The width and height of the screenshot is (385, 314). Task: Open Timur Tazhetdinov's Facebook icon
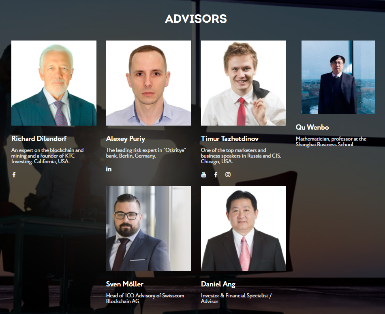216,175
